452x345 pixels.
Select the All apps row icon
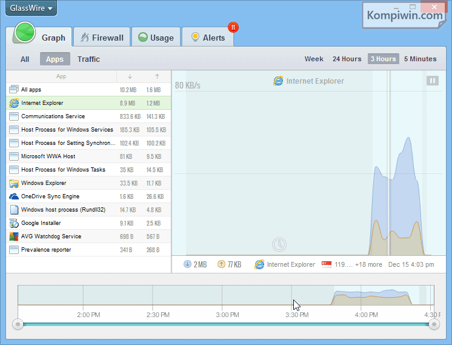tap(14, 89)
